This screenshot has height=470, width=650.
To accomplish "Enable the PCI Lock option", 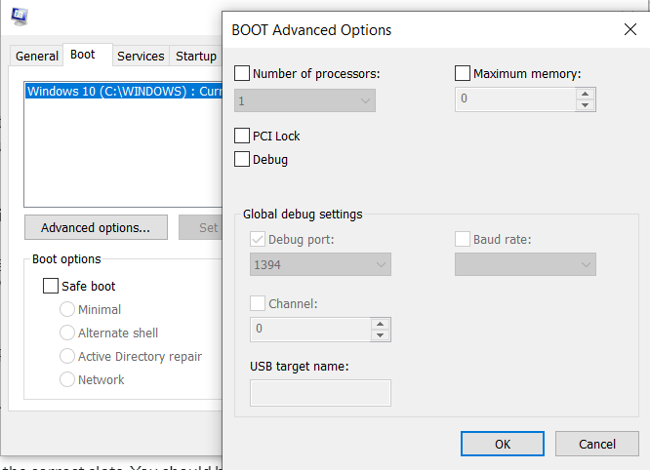I will click(242, 136).
